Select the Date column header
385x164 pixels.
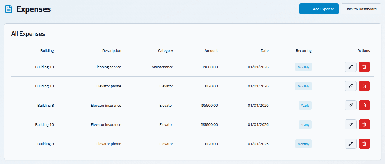point(264,51)
